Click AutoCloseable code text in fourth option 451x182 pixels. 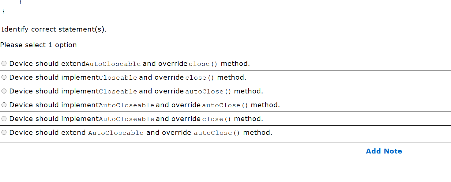(x=126, y=105)
